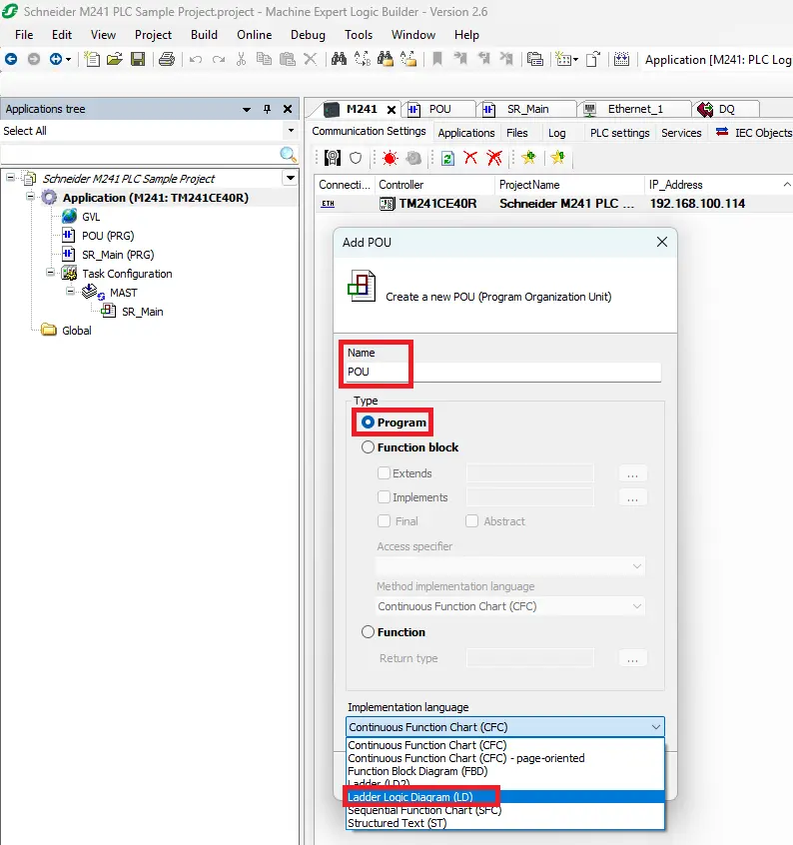Screen dimensions: 793x845
Task: Click the Find binoculars icon
Action: point(339,59)
